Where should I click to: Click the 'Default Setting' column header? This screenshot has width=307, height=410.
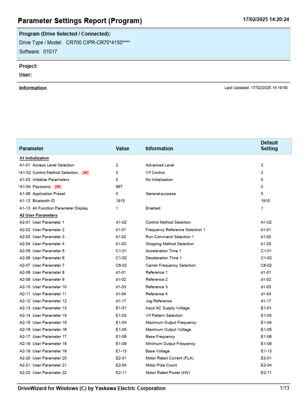269,146
